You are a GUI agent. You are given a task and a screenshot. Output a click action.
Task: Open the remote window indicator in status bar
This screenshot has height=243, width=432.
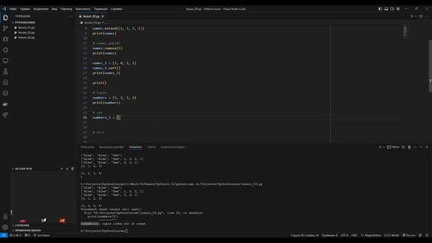point(3,236)
